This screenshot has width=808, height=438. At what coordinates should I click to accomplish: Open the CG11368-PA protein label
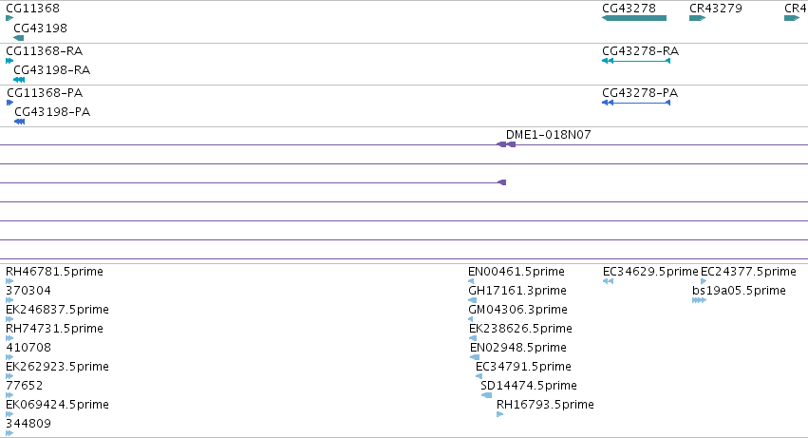pos(45,93)
